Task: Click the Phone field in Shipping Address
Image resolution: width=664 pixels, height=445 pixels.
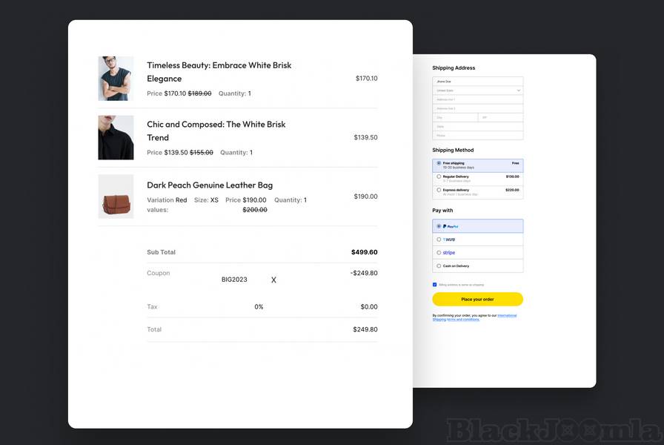Action: pyautogui.click(x=477, y=136)
